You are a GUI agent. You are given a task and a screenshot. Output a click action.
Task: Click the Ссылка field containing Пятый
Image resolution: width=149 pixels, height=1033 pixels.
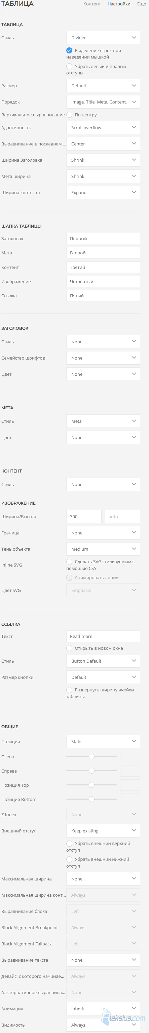point(103,296)
